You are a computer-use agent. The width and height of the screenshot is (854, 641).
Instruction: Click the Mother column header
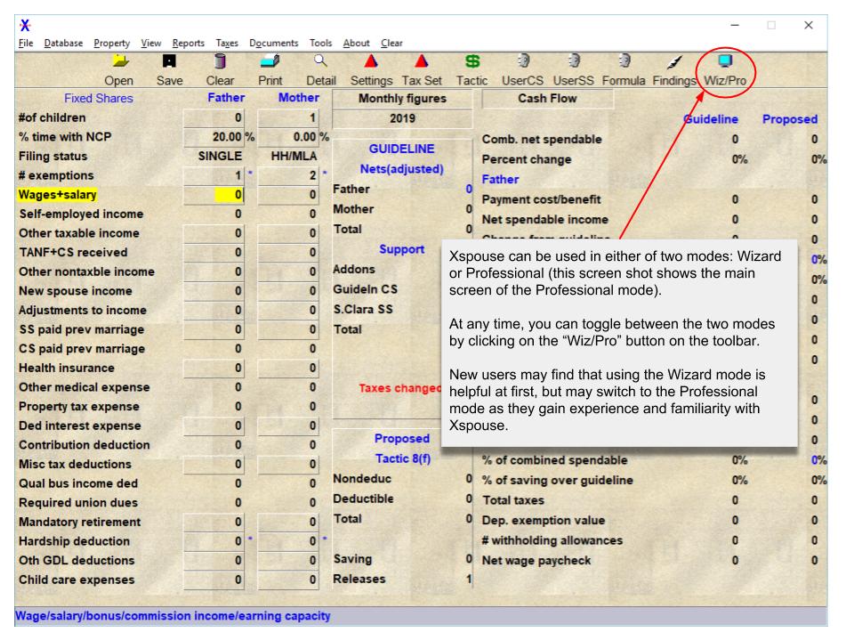pyautogui.click(x=299, y=98)
